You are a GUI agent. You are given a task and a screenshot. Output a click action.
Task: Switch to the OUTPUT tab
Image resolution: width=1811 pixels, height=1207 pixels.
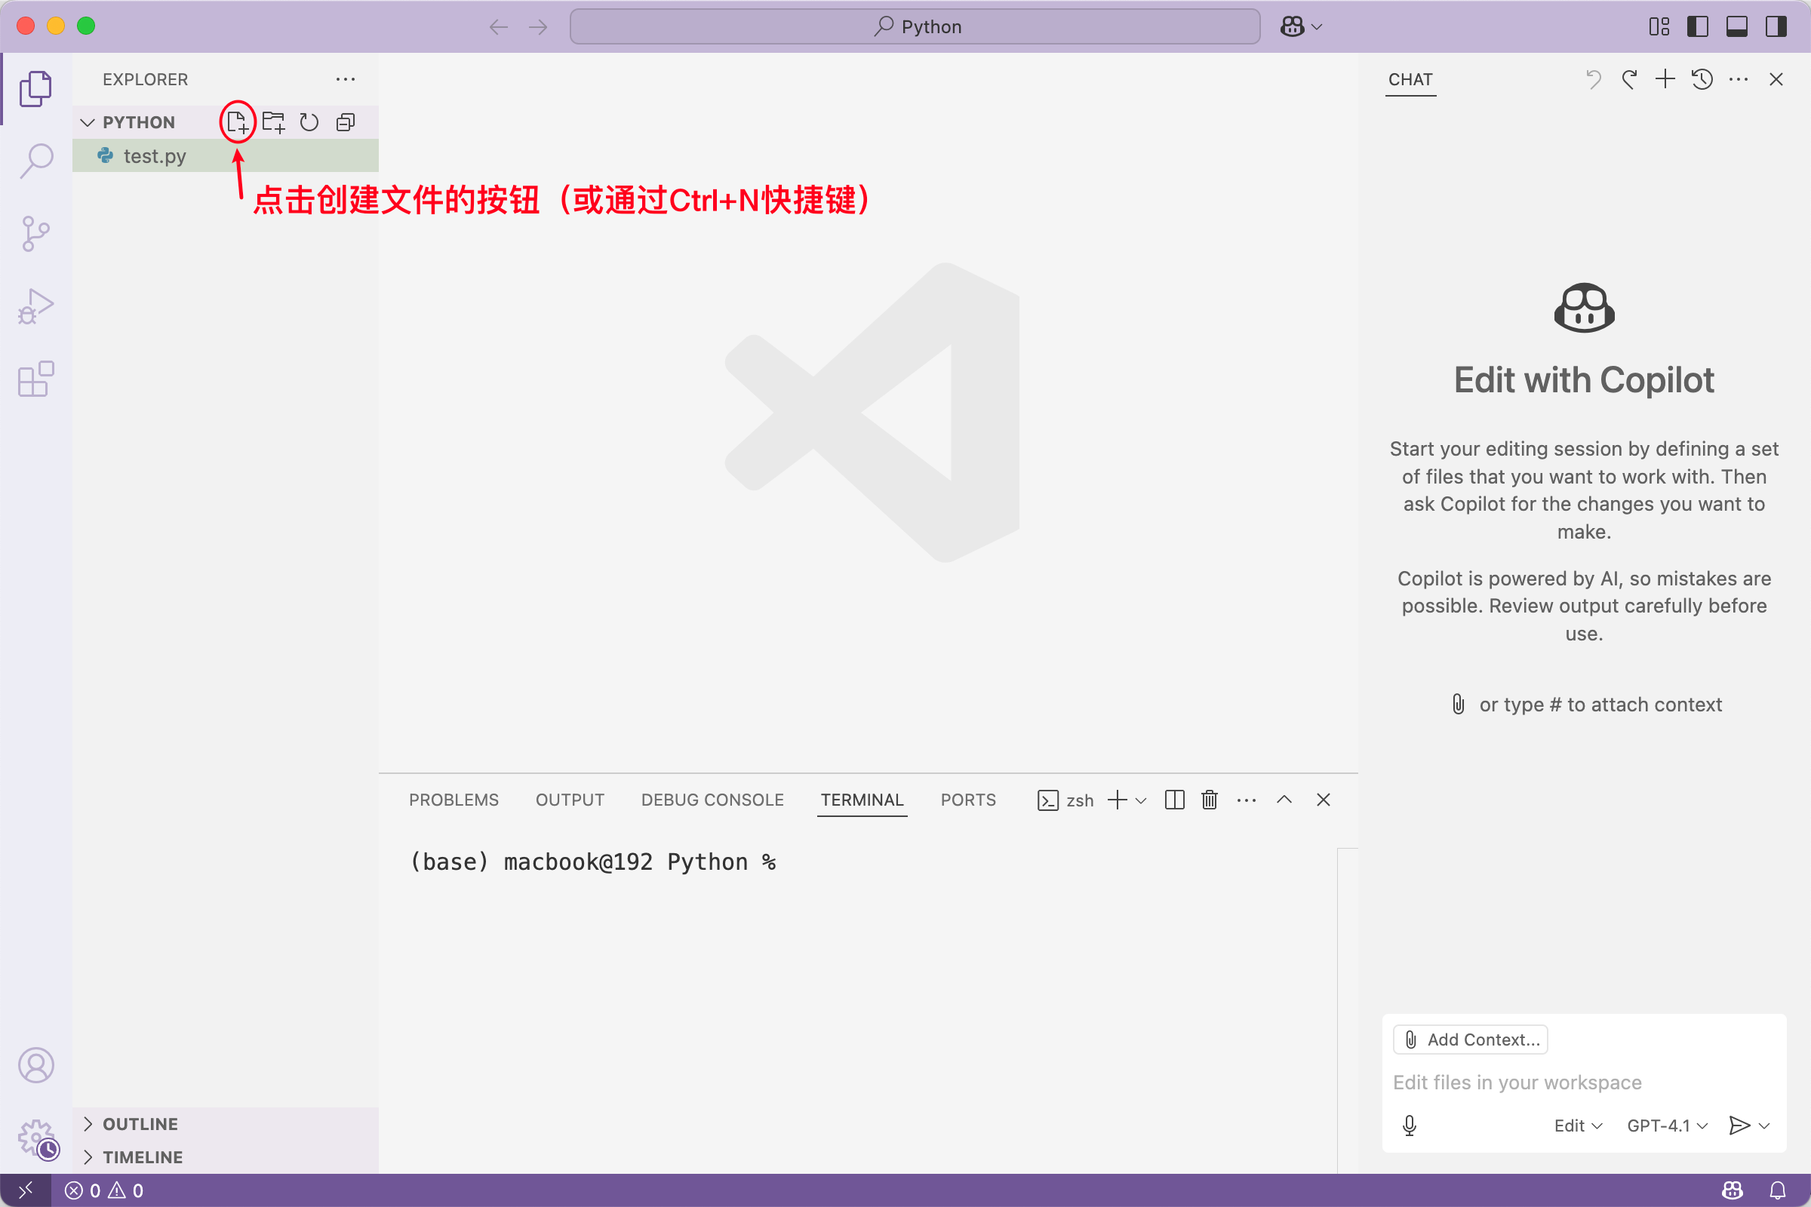coord(569,800)
